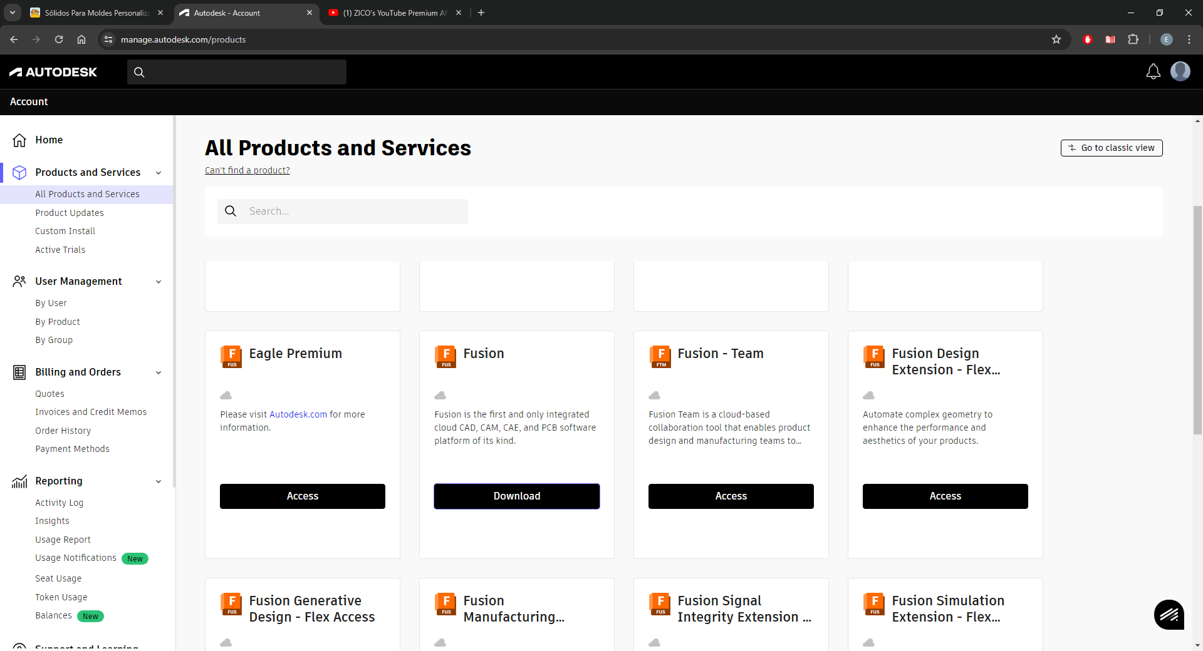1203x651 pixels.
Task: Collapse the Billing and Orders section chevron
Action: click(x=159, y=373)
